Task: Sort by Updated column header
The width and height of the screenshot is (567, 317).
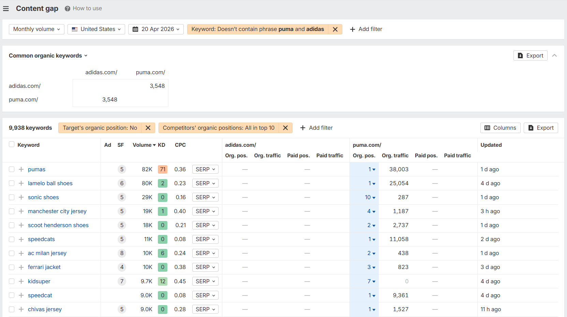Action: click(491, 145)
